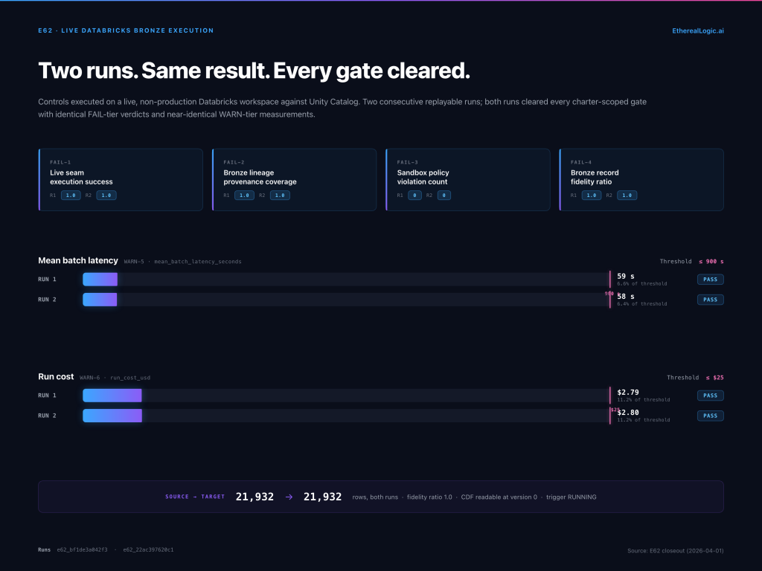Image resolution: width=762 pixels, height=571 pixels.
Task: Click the R2 fidelity ratio badge showing 1.0
Action: [x=627, y=195]
